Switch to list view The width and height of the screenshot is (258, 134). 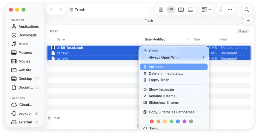(171, 10)
